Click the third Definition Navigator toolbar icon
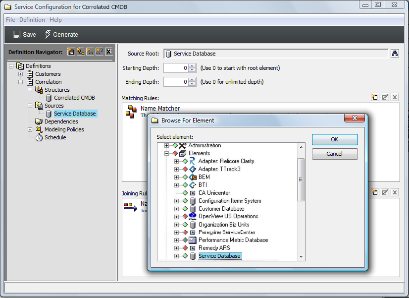Viewport: 409px width, 298px height. [90, 52]
